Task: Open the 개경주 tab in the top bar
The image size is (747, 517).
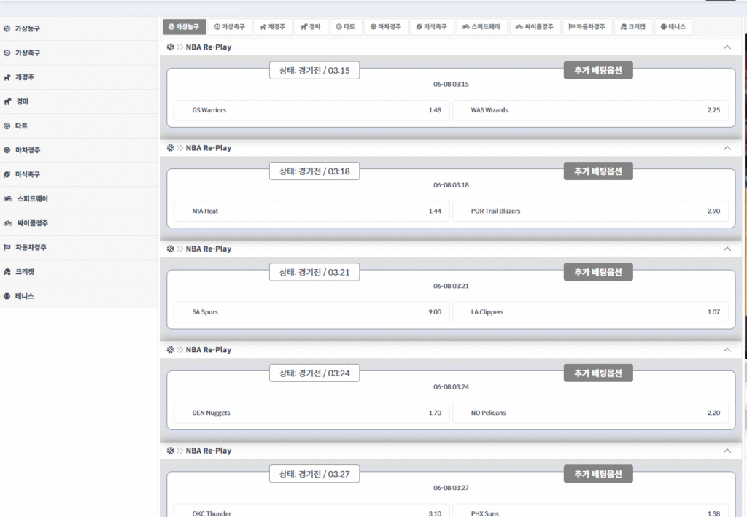Action: coord(273,27)
